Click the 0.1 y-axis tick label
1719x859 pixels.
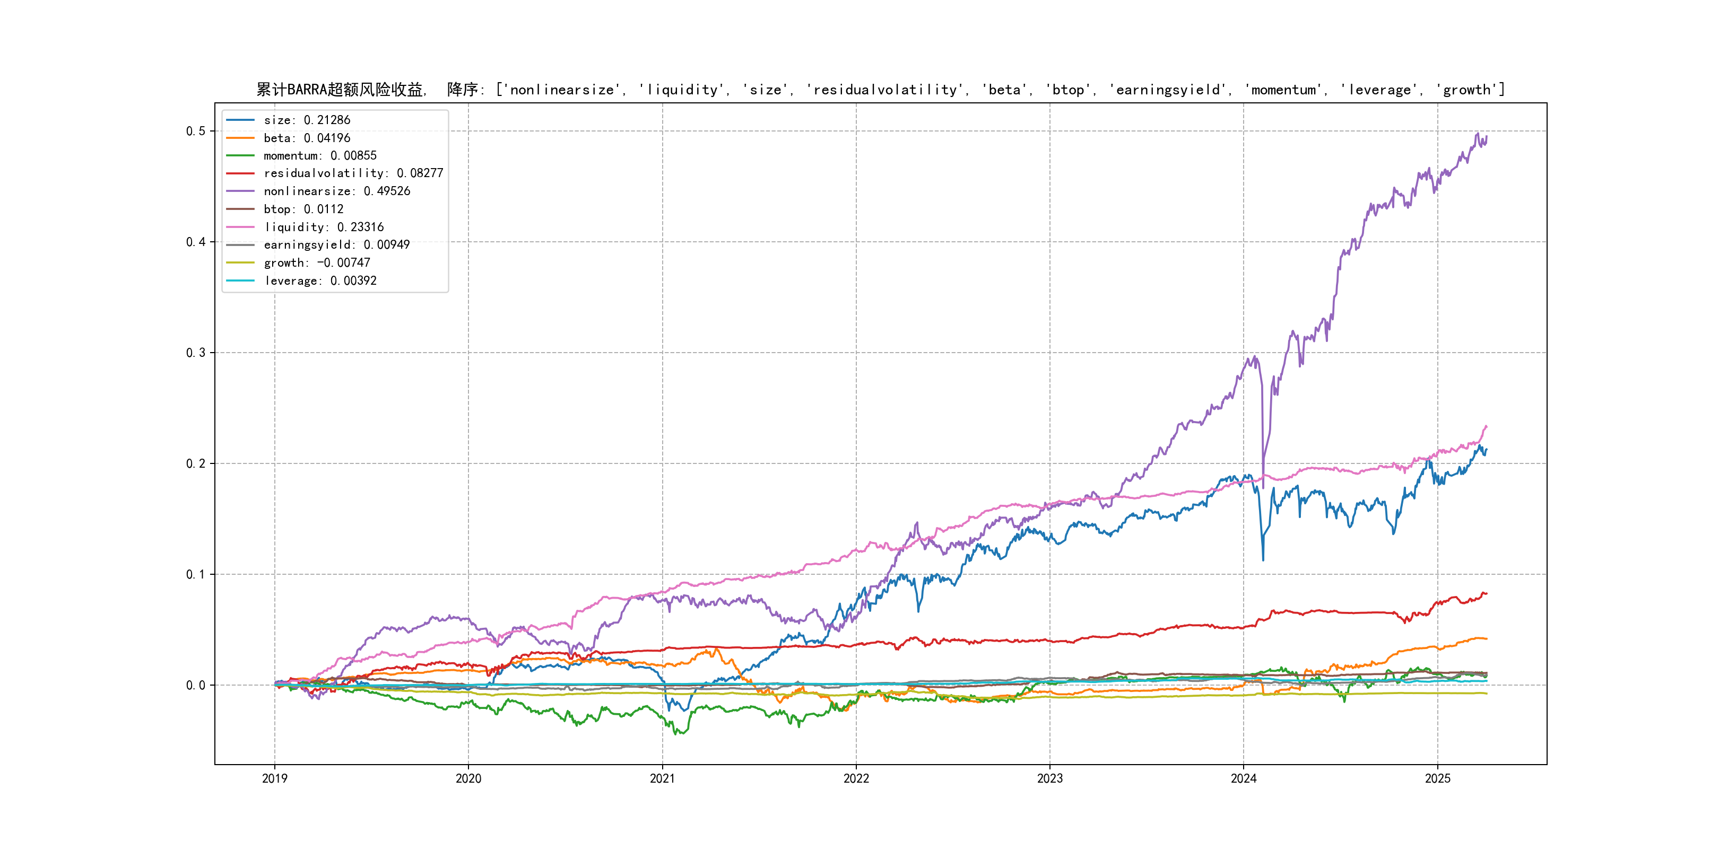point(196,574)
